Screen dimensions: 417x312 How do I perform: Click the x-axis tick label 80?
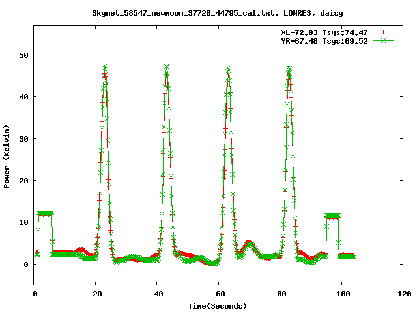pos(281,294)
